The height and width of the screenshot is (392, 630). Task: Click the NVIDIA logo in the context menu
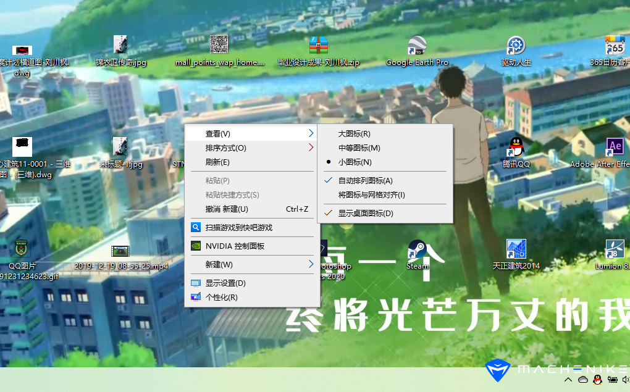tap(196, 246)
